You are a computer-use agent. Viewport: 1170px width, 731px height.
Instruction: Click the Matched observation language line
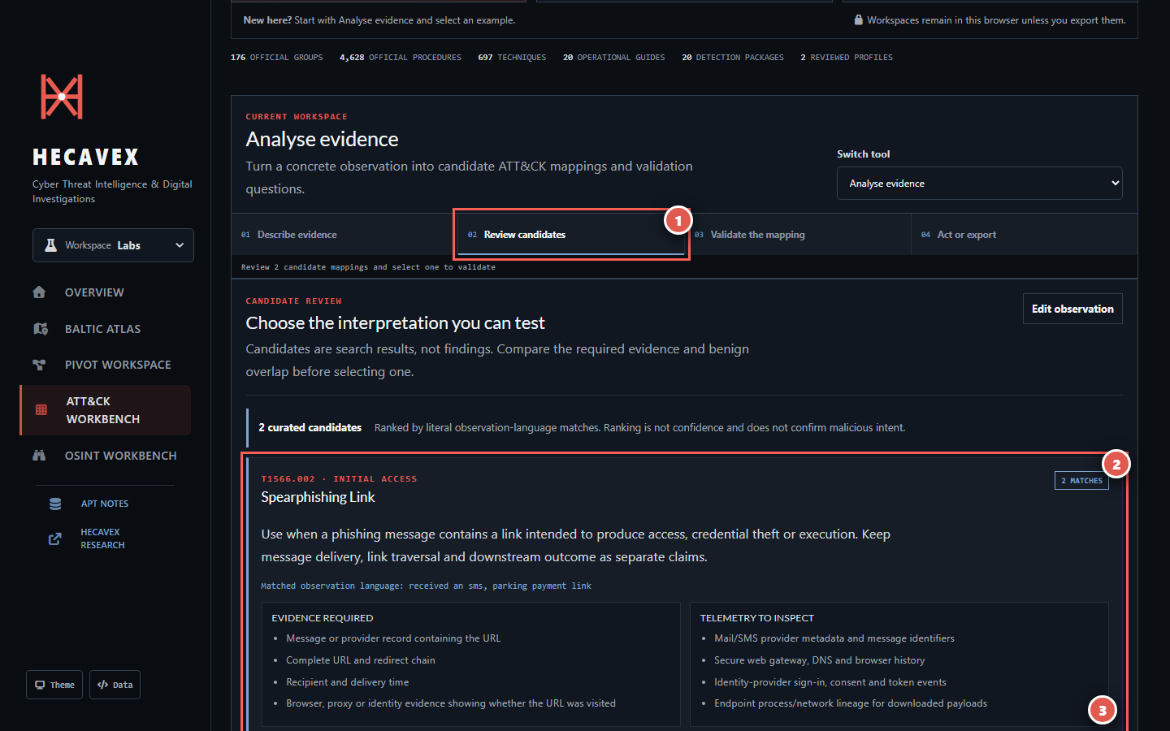[426, 586]
